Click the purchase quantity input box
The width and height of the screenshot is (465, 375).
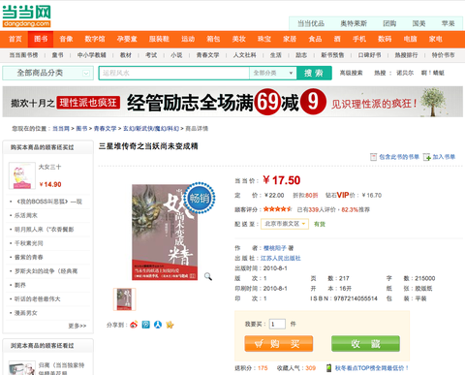[x=277, y=324]
